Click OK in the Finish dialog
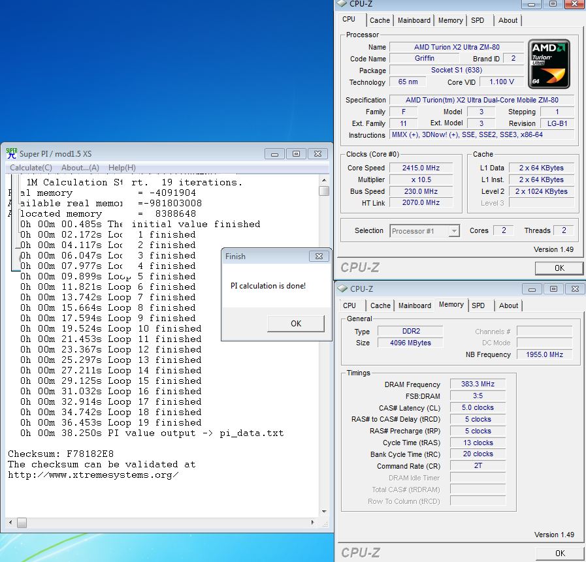 pos(296,323)
